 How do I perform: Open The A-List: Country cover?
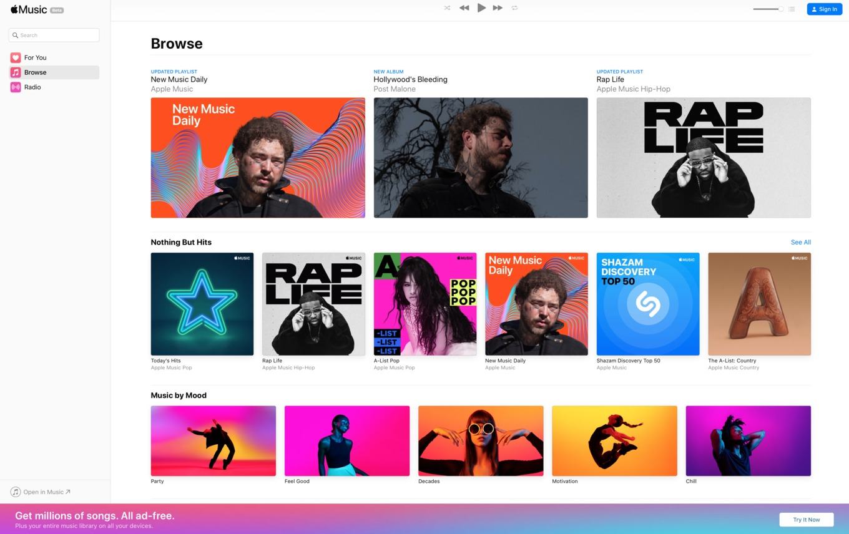759,304
